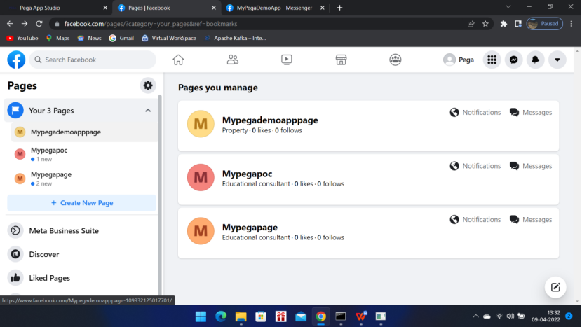Go back in browser
This screenshot has width=582, height=327.
tap(10, 24)
